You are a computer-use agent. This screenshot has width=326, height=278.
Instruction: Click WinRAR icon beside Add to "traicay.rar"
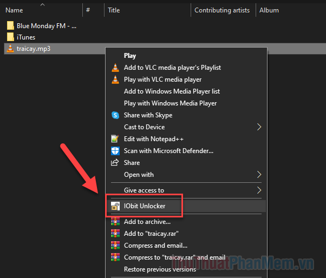click(x=115, y=234)
